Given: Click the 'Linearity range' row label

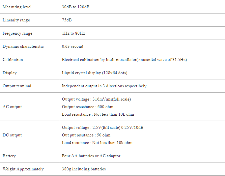Looking at the screenshot, I should pyautogui.click(x=16, y=20).
